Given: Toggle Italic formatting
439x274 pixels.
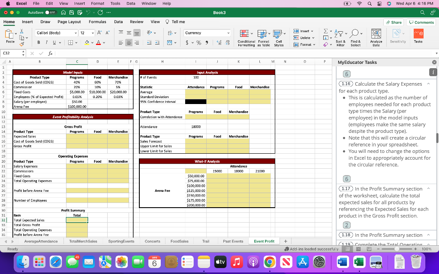Looking at the screenshot, I should tap(46, 42).
